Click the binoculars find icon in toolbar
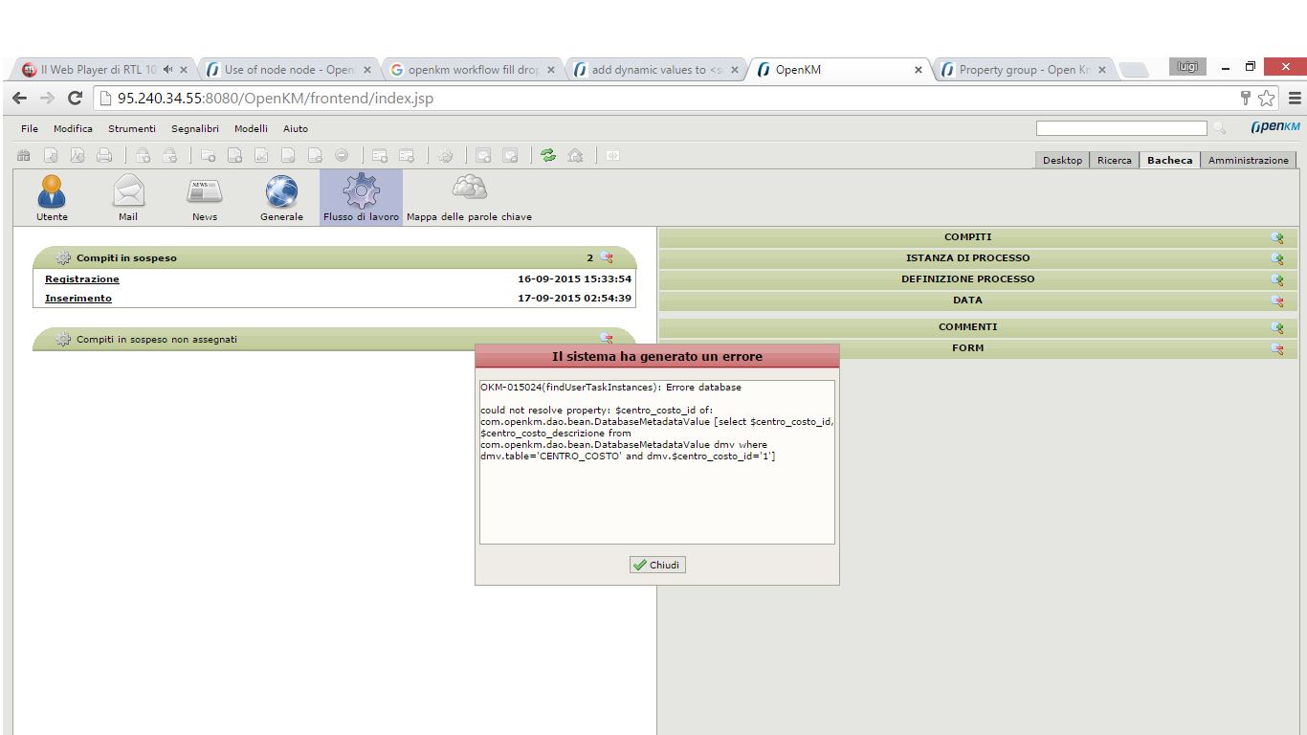 [24, 155]
